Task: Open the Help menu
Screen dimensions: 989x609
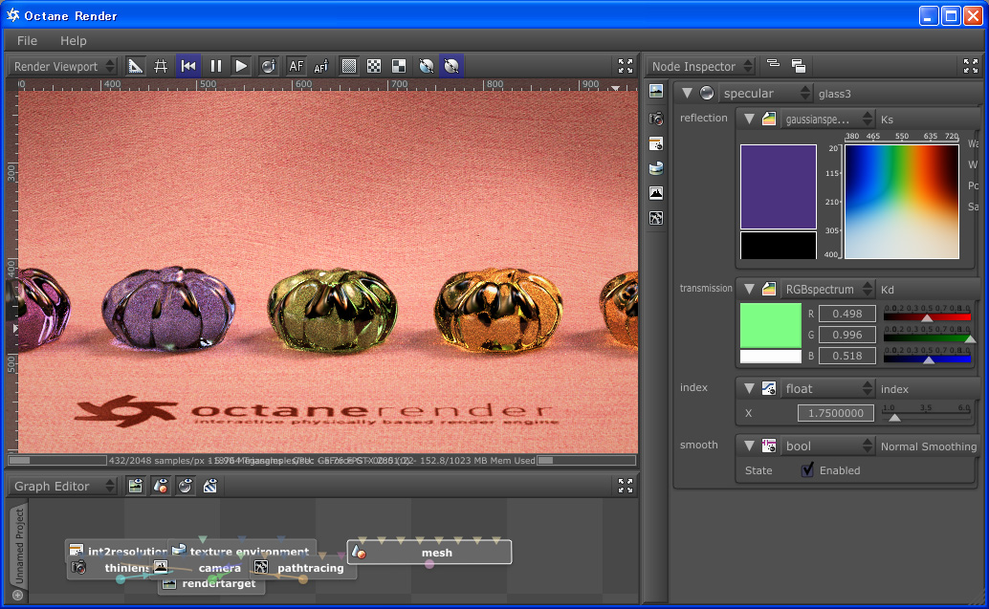Action: click(x=73, y=40)
